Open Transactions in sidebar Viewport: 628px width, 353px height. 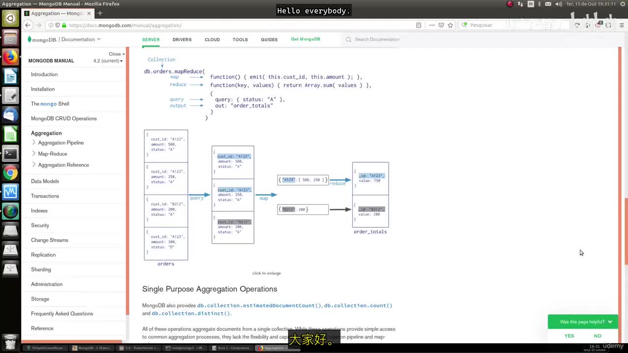pos(45,196)
